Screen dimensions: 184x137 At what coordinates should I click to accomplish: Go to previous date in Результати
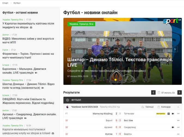(153, 93)
